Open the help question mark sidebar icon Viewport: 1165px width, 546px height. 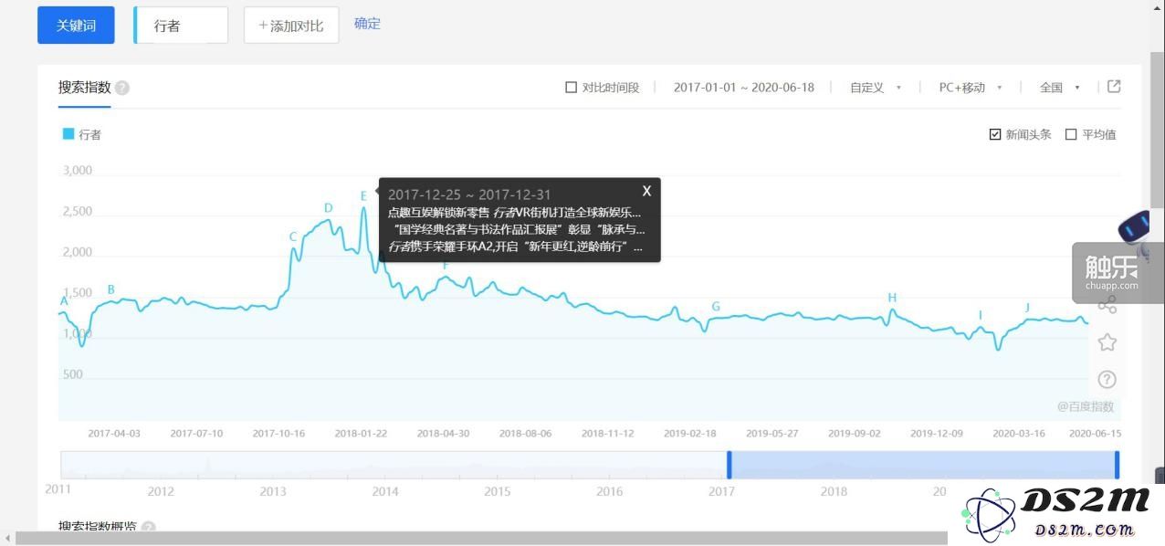click(1107, 379)
